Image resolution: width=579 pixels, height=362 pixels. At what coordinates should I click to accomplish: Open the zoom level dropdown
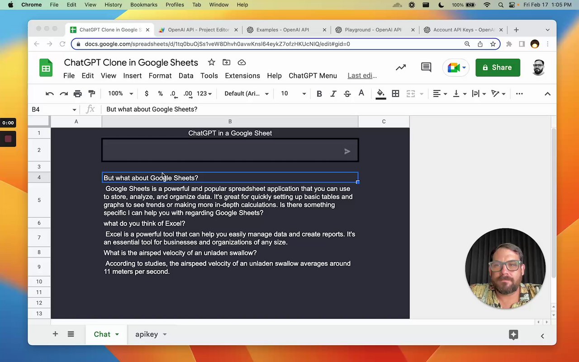pyautogui.click(x=120, y=94)
